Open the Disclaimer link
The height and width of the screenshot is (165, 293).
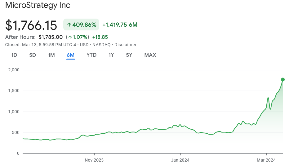coord(125,45)
